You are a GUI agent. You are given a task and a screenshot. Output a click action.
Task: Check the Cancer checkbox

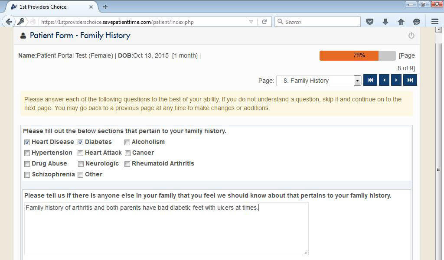pos(127,153)
